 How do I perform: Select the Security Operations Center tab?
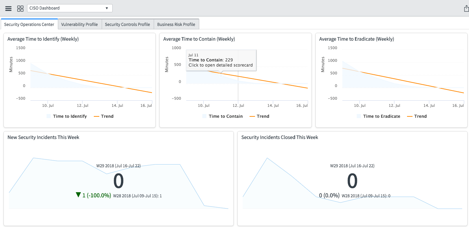(x=29, y=25)
